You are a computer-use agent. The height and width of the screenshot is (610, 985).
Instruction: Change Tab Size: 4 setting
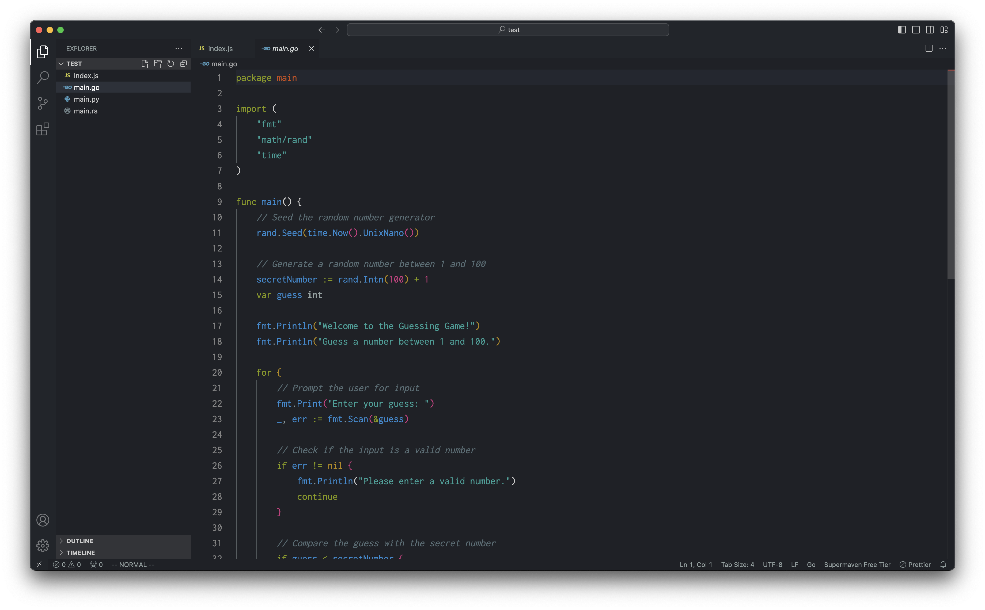(x=737, y=565)
